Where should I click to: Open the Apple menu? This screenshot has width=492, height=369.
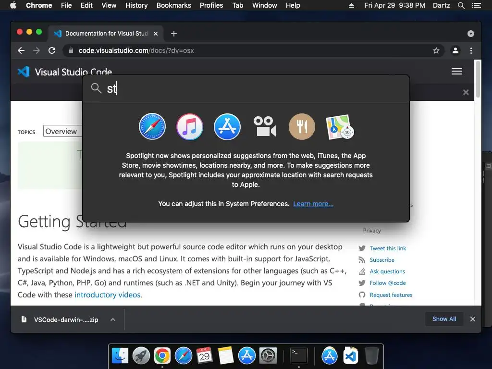(x=13, y=5)
